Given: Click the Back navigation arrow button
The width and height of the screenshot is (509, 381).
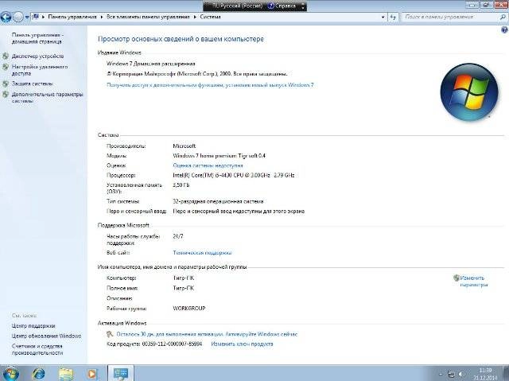Looking at the screenshot, I should 6,17.
